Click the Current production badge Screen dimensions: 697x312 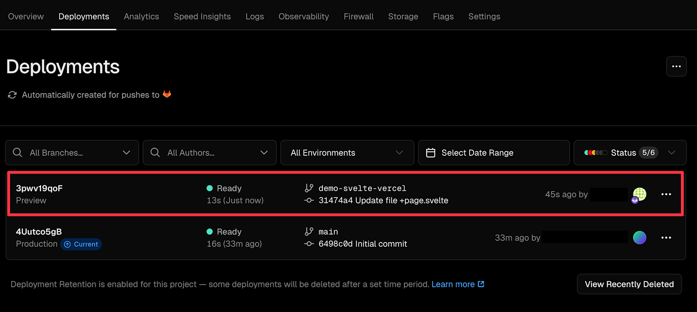click(81, 244)
